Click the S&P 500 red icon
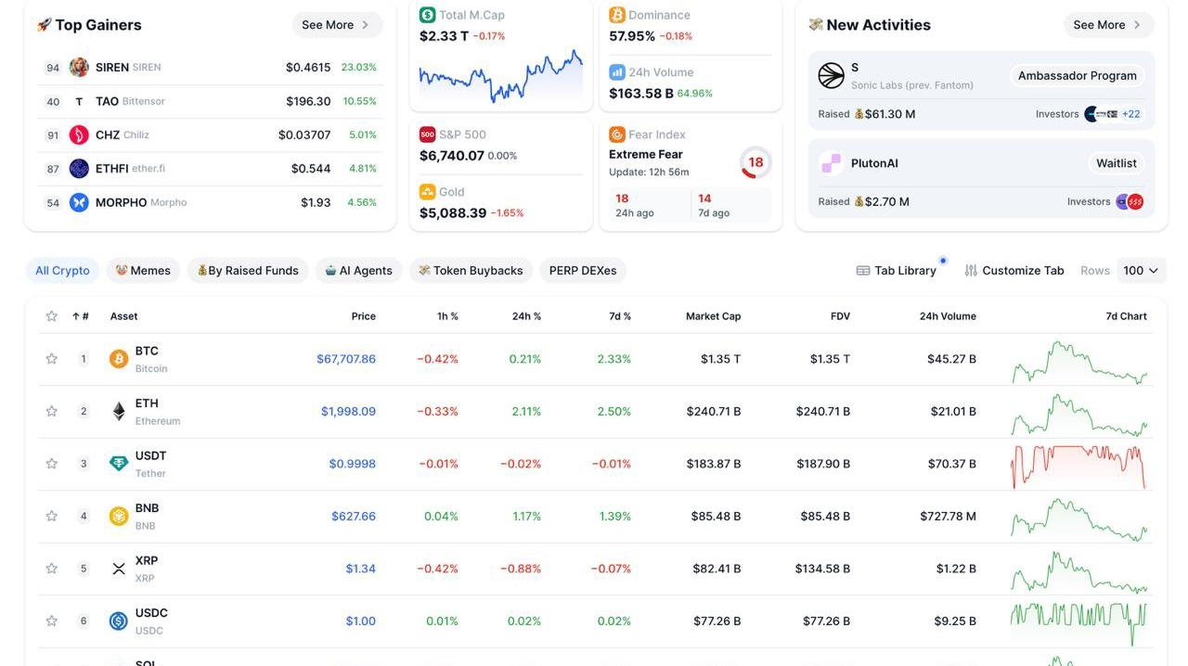The image size is (1188, 666). click(x=427, y=134)
